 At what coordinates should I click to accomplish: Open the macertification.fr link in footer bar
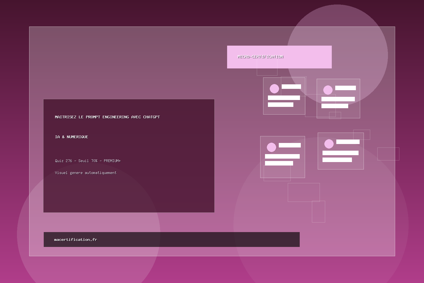point(76,240)
